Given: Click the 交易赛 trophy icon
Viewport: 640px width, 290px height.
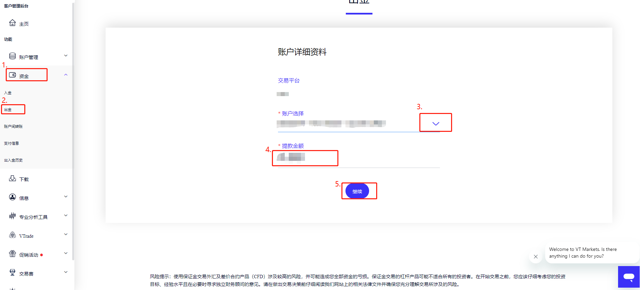Looking at the screenshot, I should pyautogui.click(x=12, y=272).
